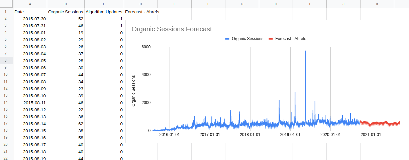409x160 pixels.
Task: Click the blue Organic Sessions legend swatch
Action: click(227, 39)
